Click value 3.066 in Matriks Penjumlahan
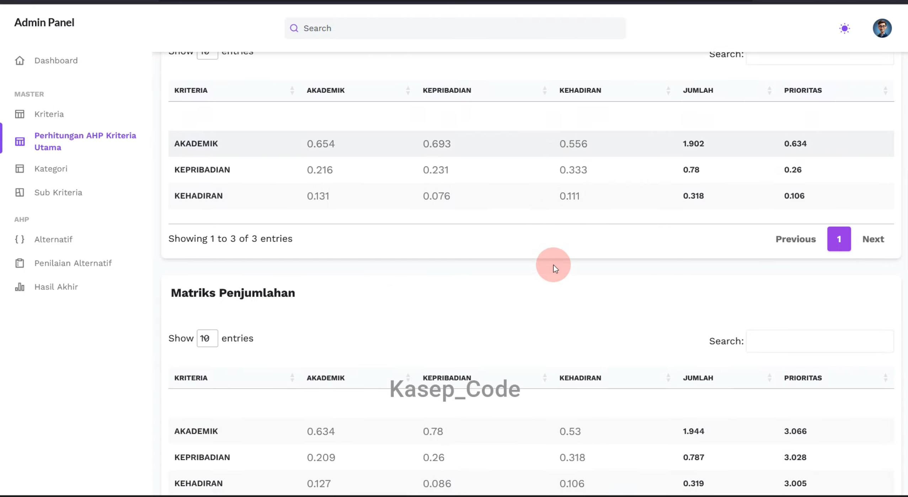The width and height of the screenshot is (908, 497). [795, 431]
